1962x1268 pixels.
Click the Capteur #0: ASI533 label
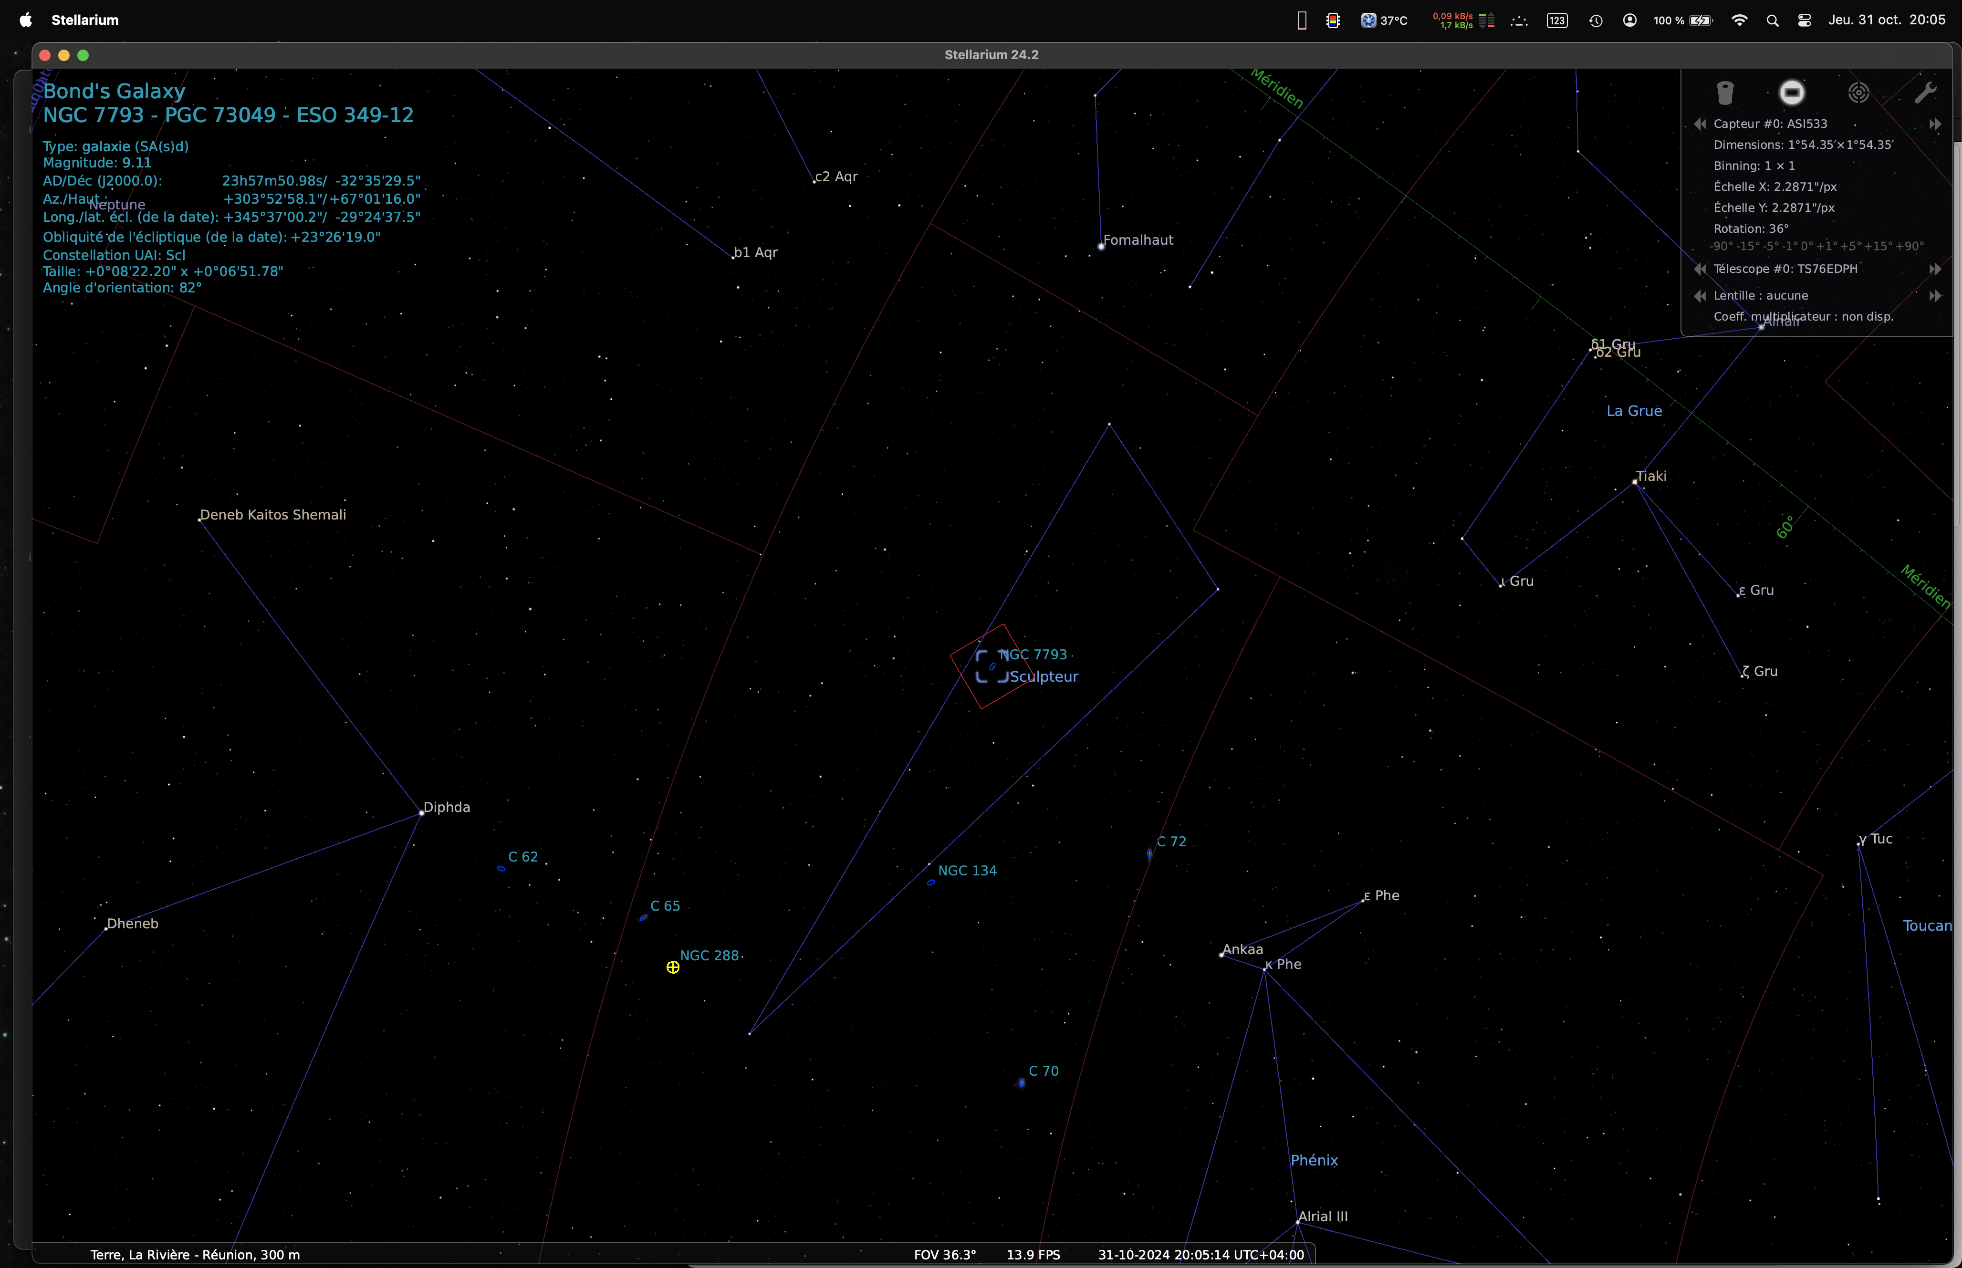tap(1770, 125)
